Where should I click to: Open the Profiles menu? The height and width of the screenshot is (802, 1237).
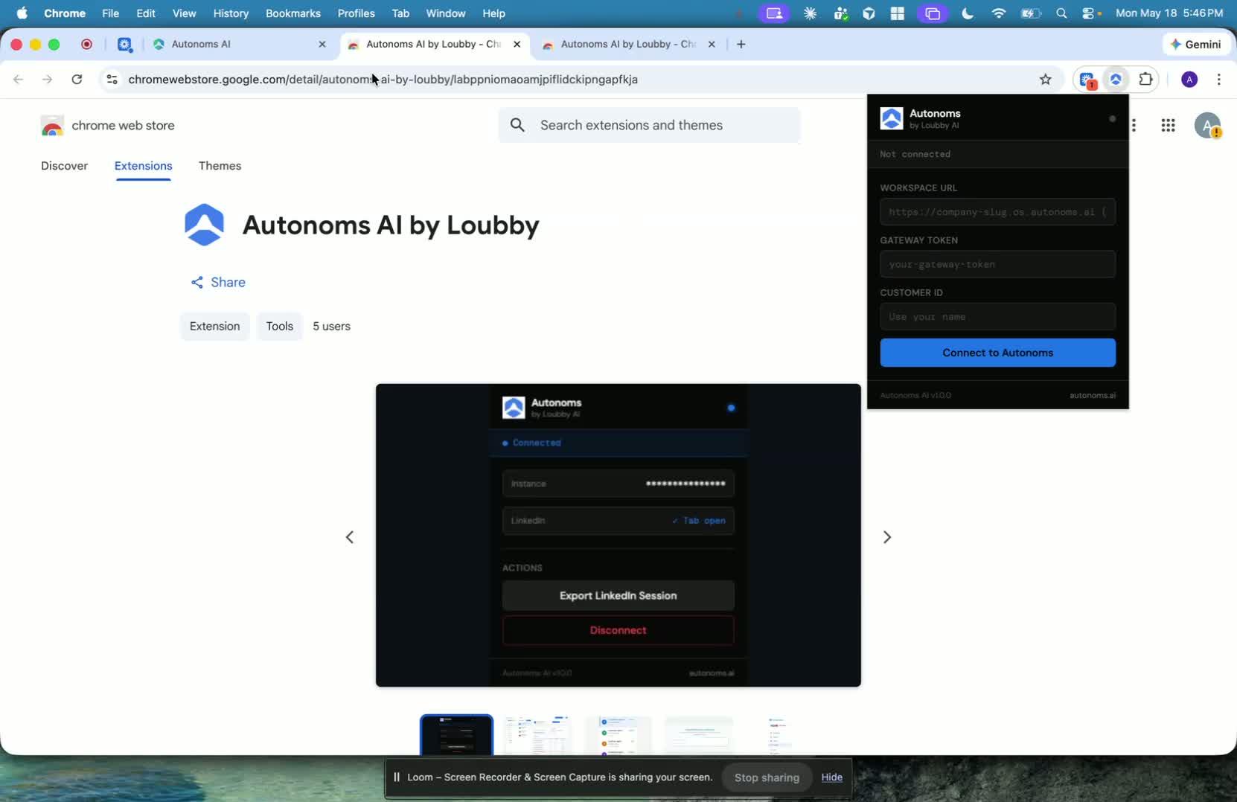point(356,13)
